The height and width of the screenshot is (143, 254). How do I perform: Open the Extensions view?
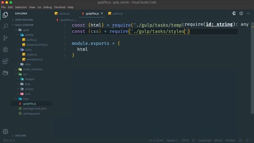click(x=5, y=61)
